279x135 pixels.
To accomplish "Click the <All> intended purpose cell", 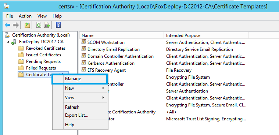I will (x=171, y=112).
